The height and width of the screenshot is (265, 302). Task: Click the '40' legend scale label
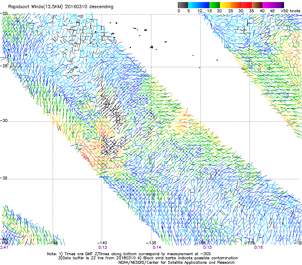pos(262,11)
